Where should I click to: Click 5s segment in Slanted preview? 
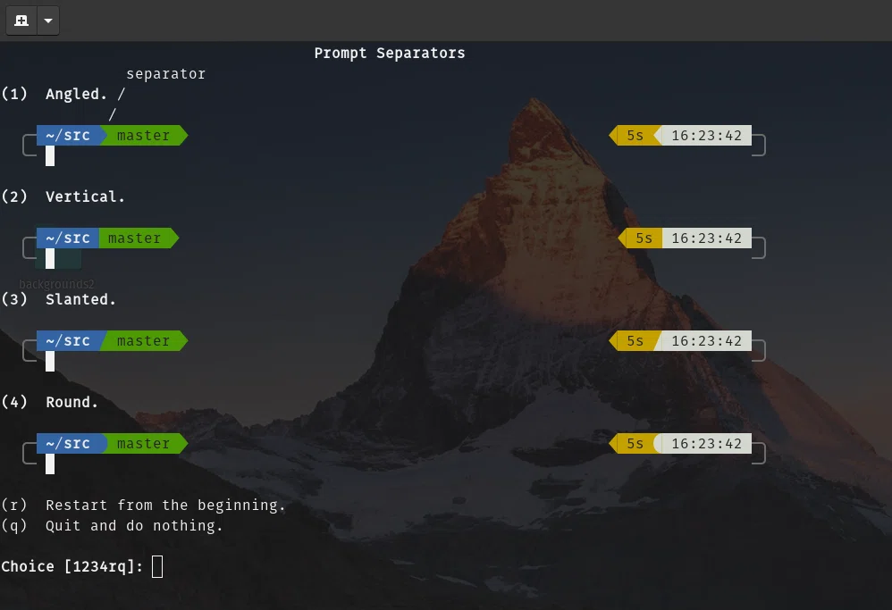click(635, 340)
